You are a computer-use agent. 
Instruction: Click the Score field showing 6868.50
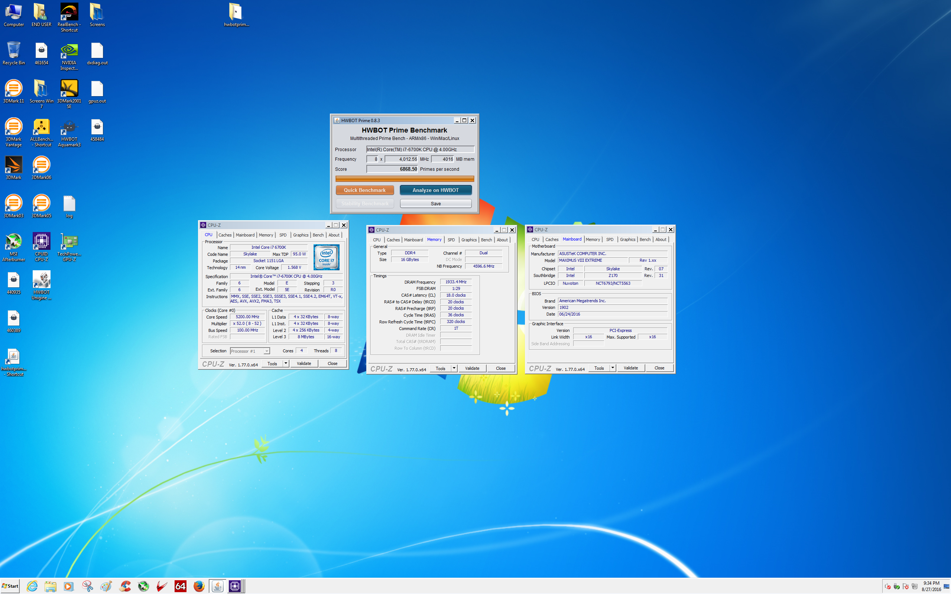point(392,169)
